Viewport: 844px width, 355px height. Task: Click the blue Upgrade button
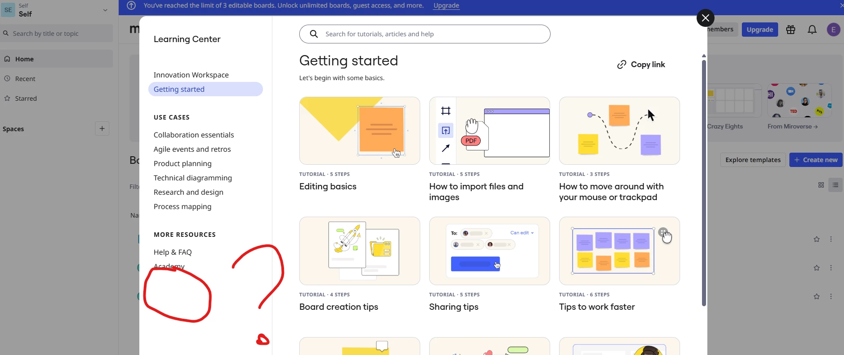point(760,30)
